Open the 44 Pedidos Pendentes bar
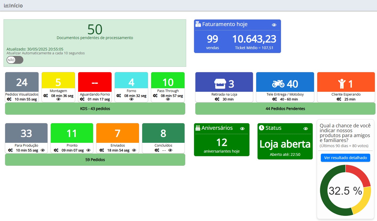 coord(285,109)
